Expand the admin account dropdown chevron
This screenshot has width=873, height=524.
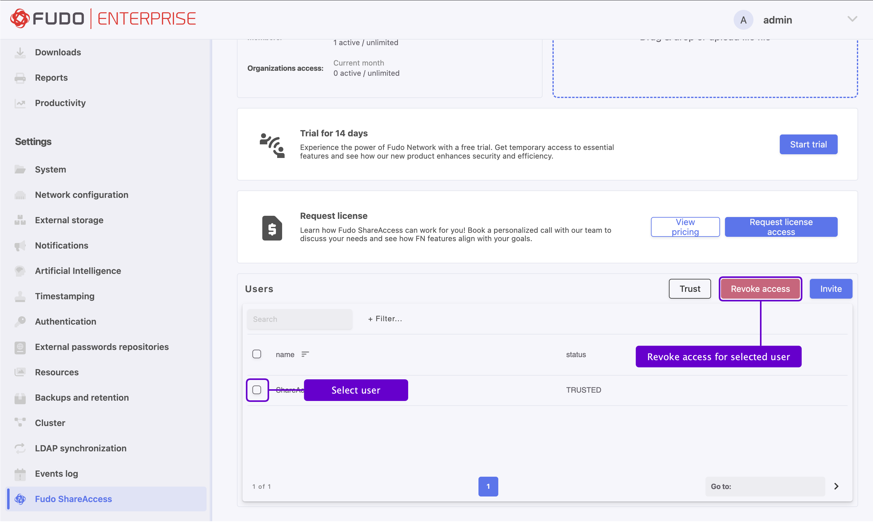(x=853, y=19)
